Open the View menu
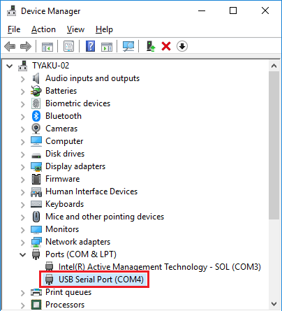Screen dimensions: 282x311 (75, 29)
